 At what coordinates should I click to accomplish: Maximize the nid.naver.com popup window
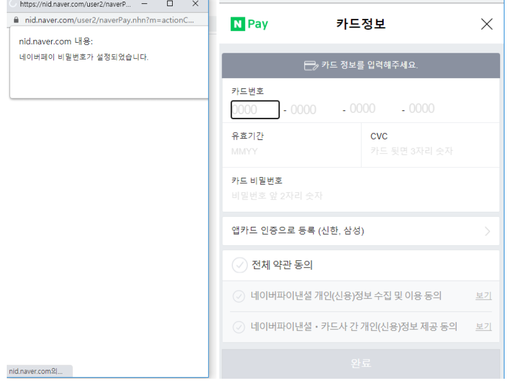point(170,3)
